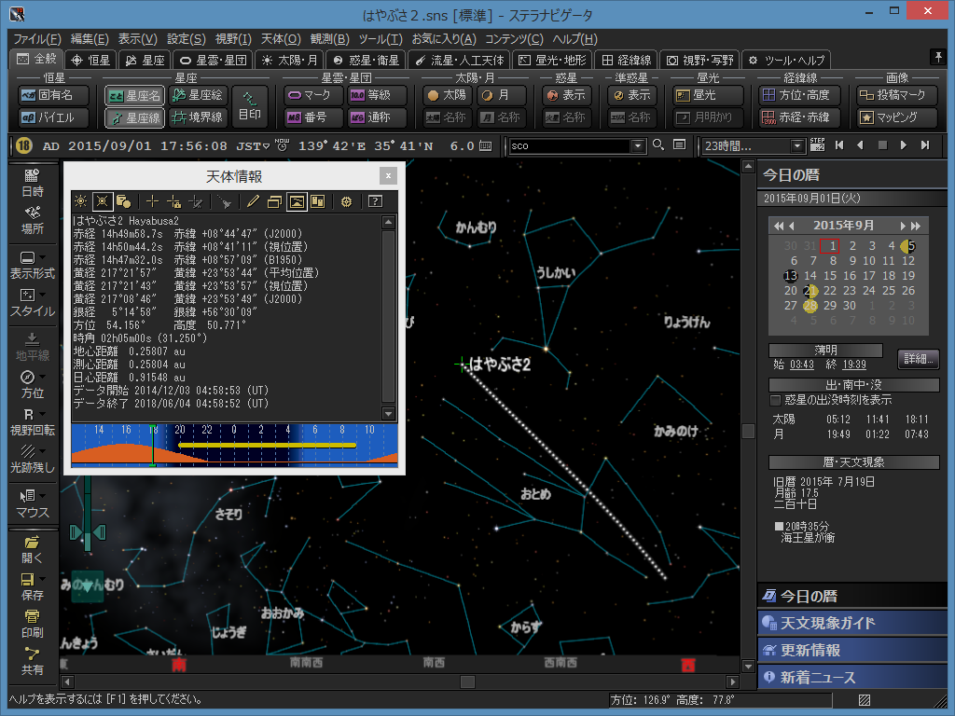Jump to first step with skip-back button
Viewport: 955px width, 716px height.
tap(839, 145)
